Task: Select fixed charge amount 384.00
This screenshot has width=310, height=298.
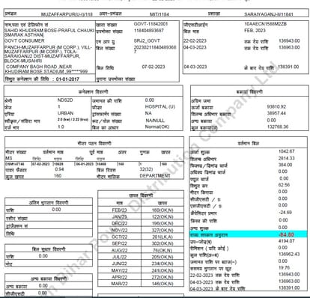Action: (x=285, y=165)
